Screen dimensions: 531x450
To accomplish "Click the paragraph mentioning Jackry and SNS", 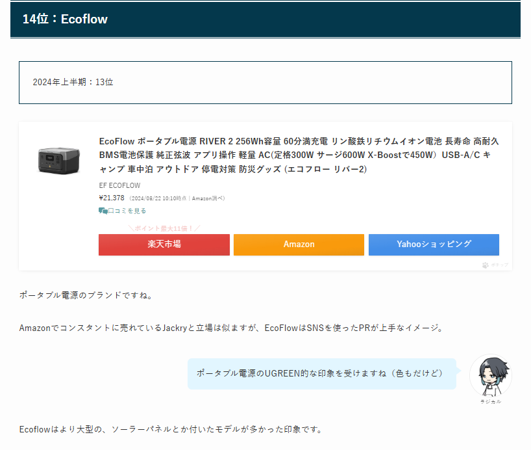I will (x=230, y=328).
